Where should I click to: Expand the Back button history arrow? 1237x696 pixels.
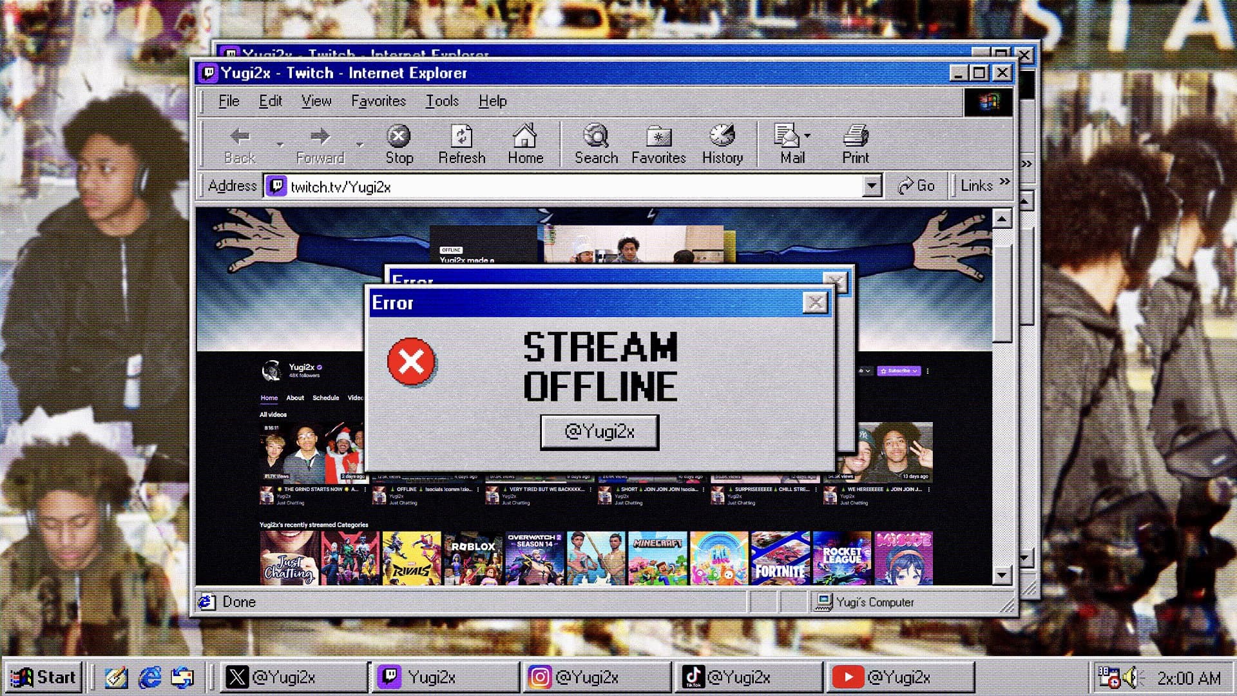280,144
